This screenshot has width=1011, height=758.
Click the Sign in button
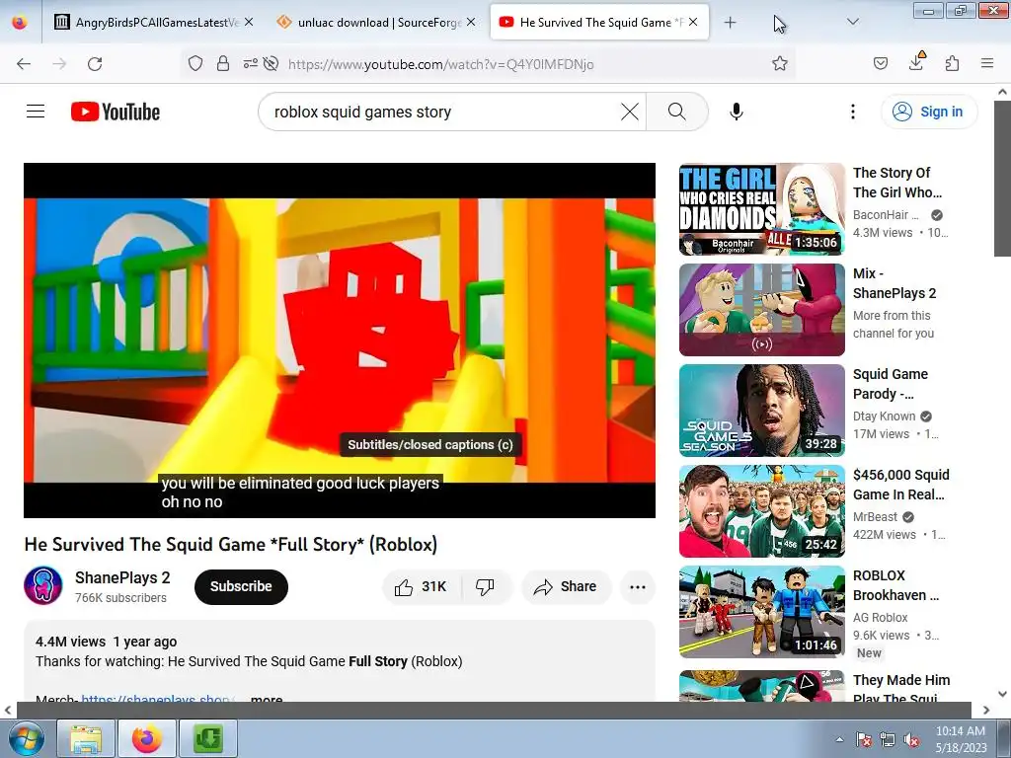tap(928, 112)
